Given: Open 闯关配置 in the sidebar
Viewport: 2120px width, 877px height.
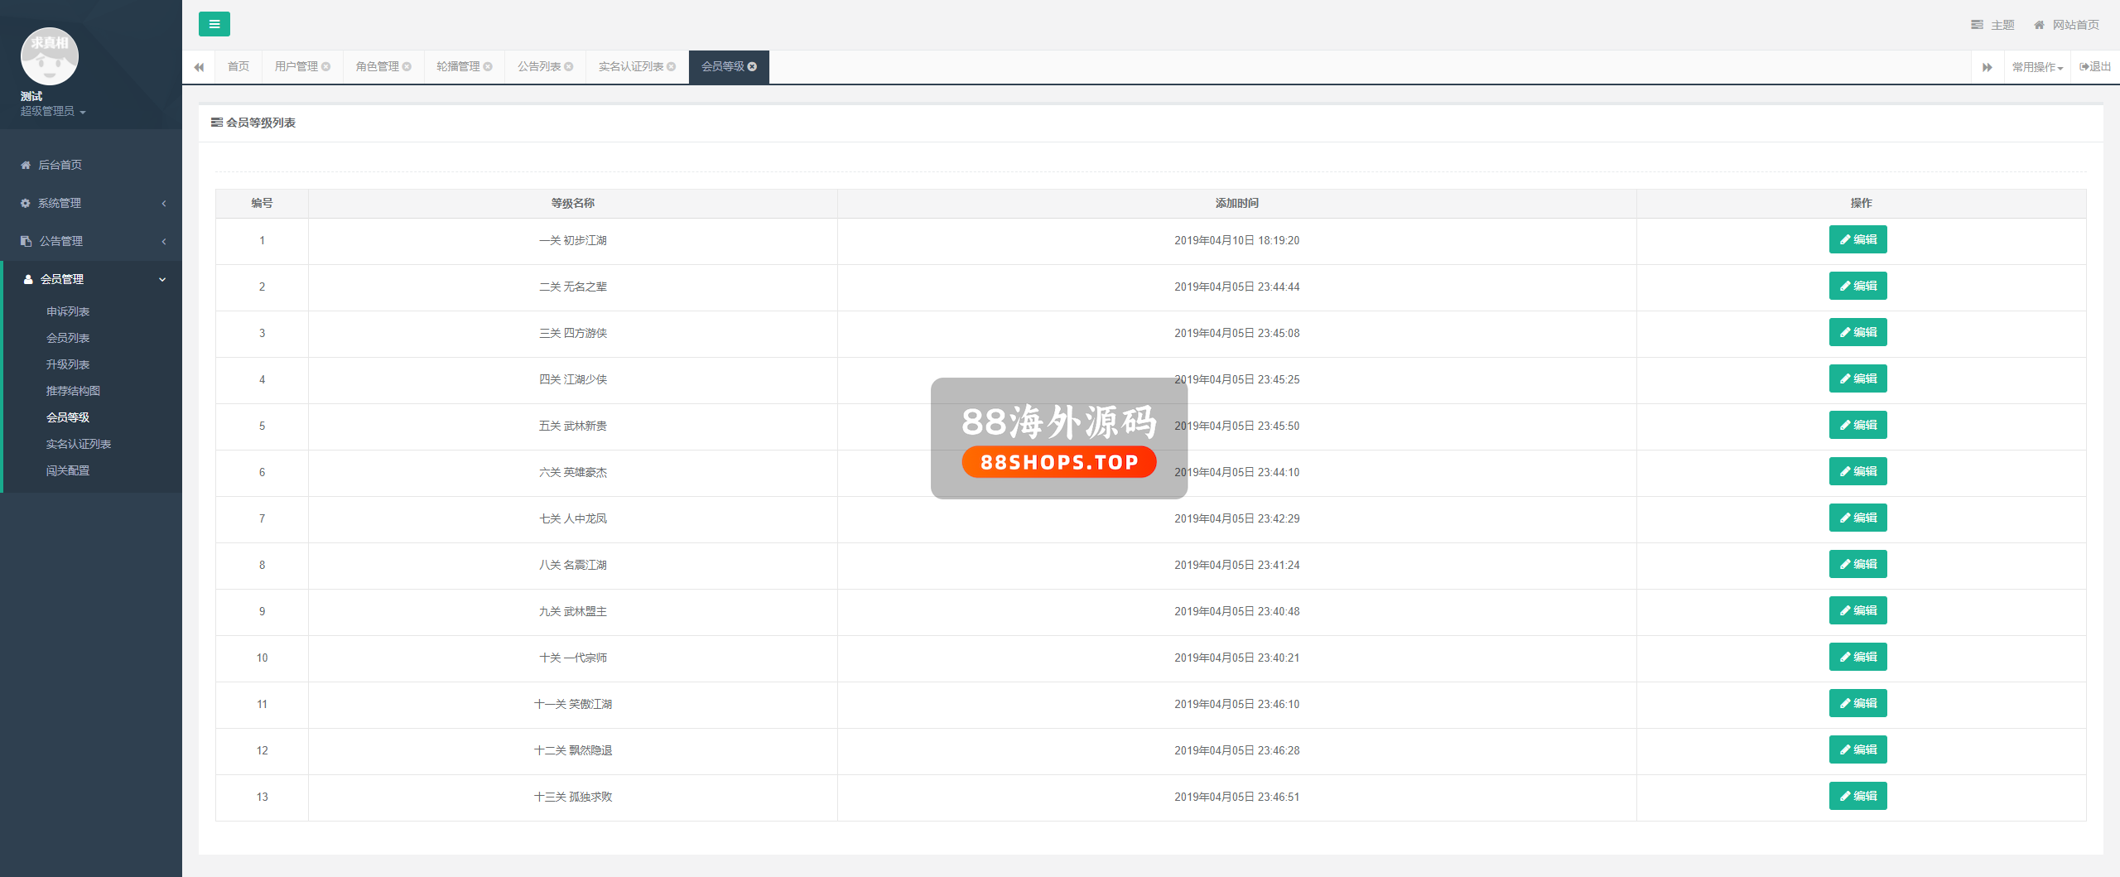Looking at the screenshot, I should 68,470.
